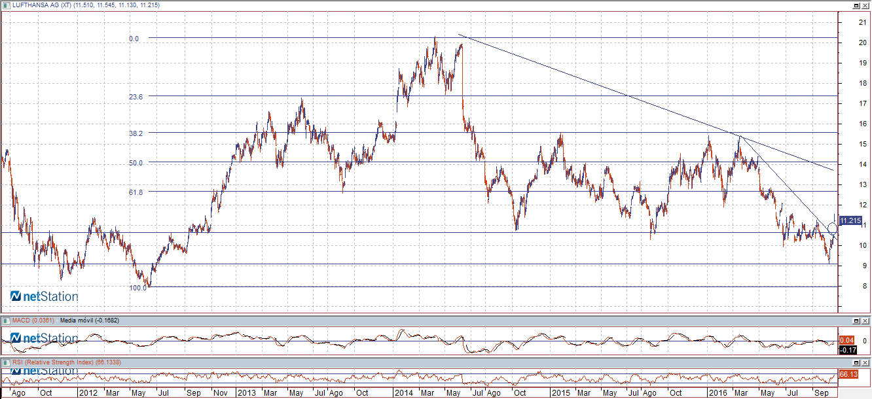Click the 2016 label on the time axis
The width and height of the screenshot is (872, 399).
pyautogui.click(x=718, y=393)
